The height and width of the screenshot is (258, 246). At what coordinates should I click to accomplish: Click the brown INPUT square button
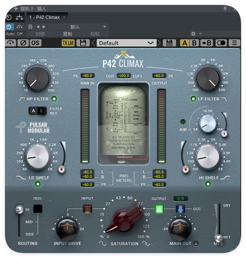[x=88, y=209]
